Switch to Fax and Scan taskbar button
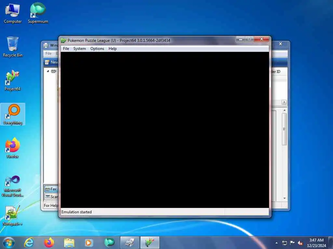This screenshot has height=249, width=333. click(x=129, y=243)
